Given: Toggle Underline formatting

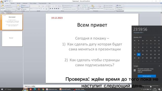Looking at the screenshot, I should pyautogui.click(x=35, y=9).
